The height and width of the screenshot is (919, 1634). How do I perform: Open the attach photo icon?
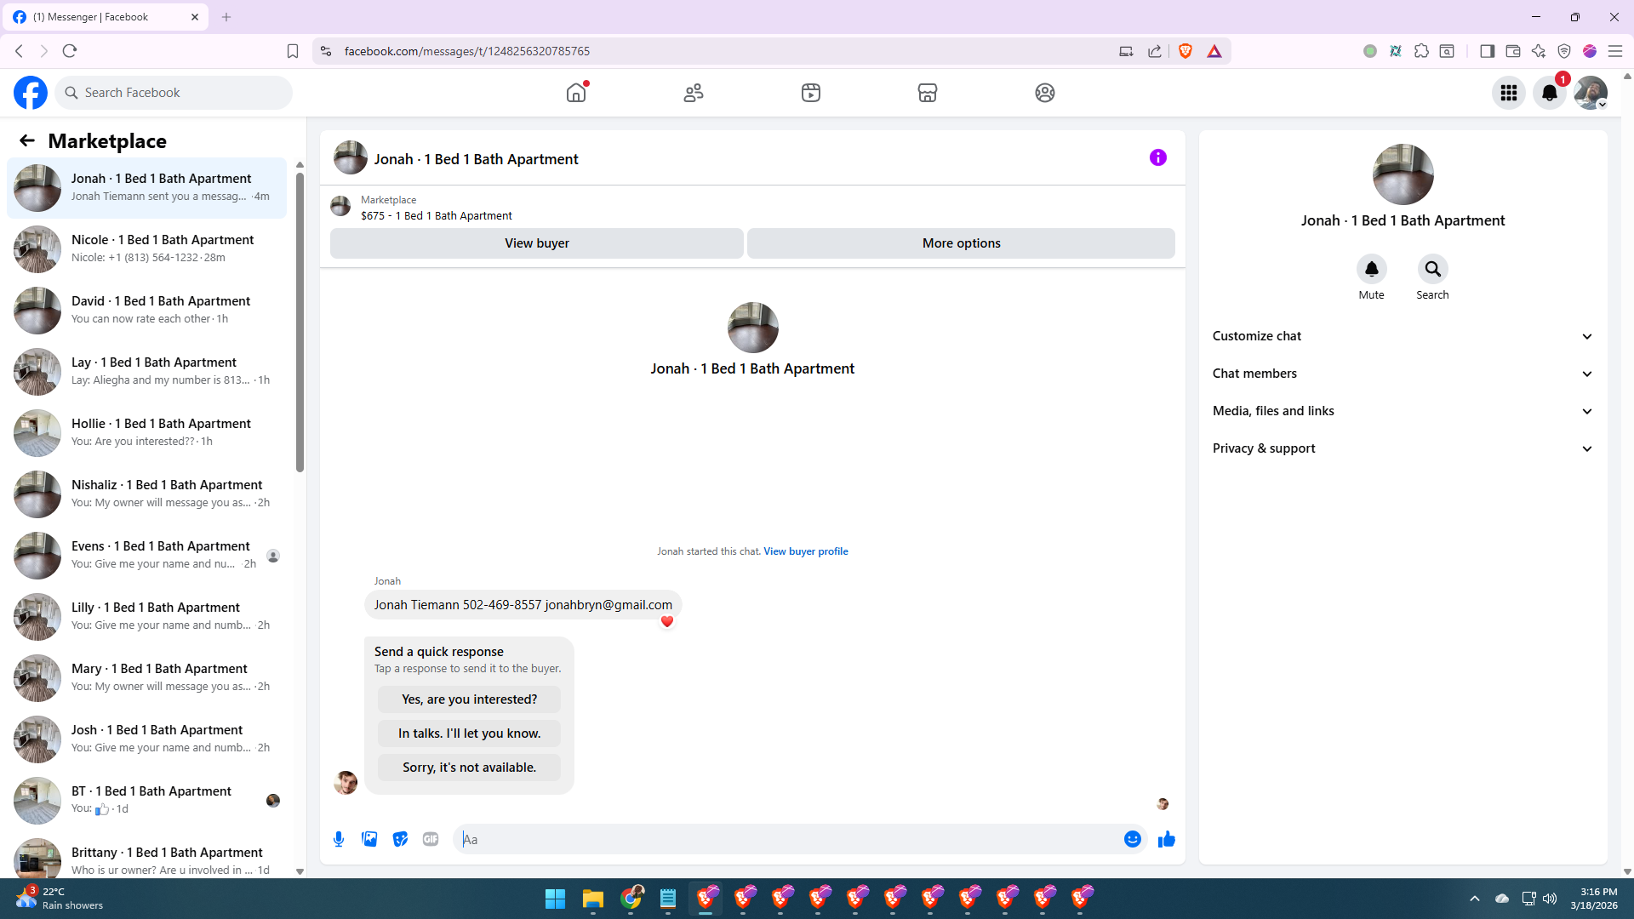(x=369, y=839)
